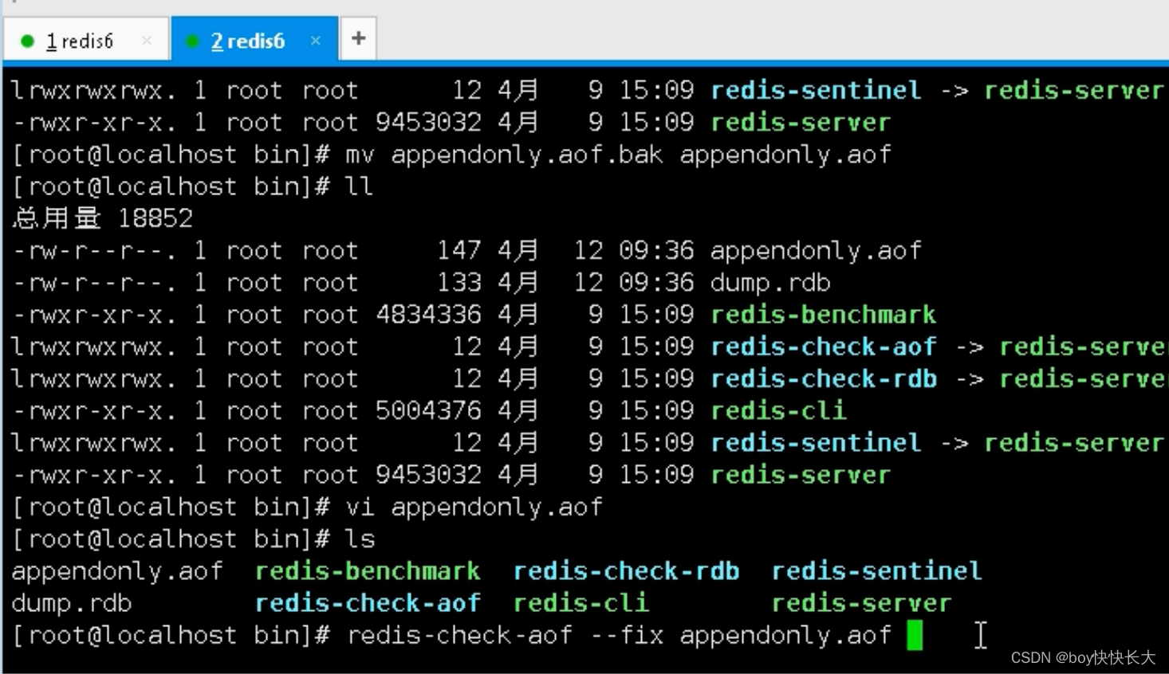Click the 'vi appendonly.aof' command line
Screen dimensions: 1169x674
pyautogui.click(x=307, y=507)
